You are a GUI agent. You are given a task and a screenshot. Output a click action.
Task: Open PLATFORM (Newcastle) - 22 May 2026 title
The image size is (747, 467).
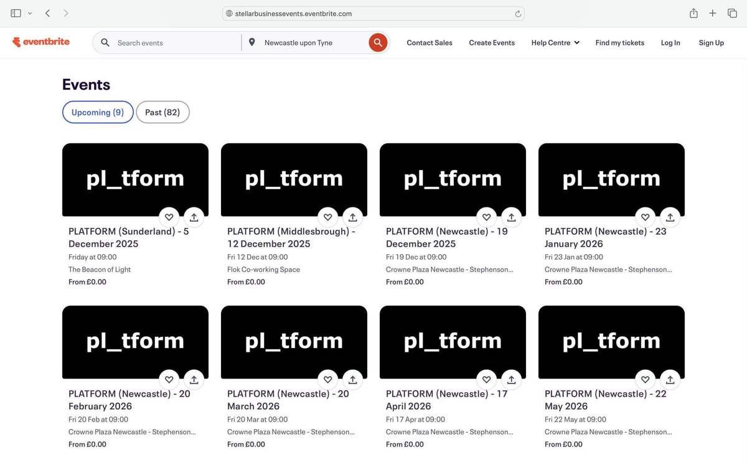[x=606, y=400]
